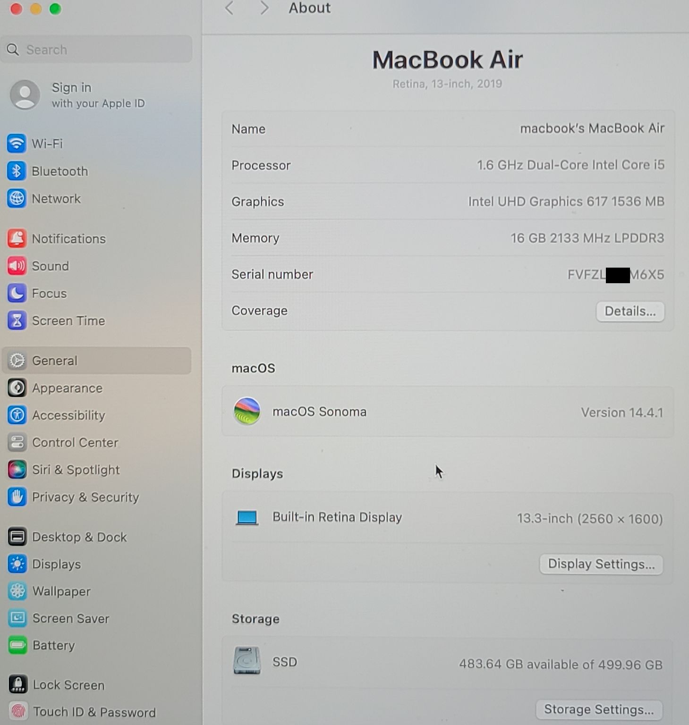Open the Network globe icon
The height and width of the screenshot is (725, 689).
(17, 199)
